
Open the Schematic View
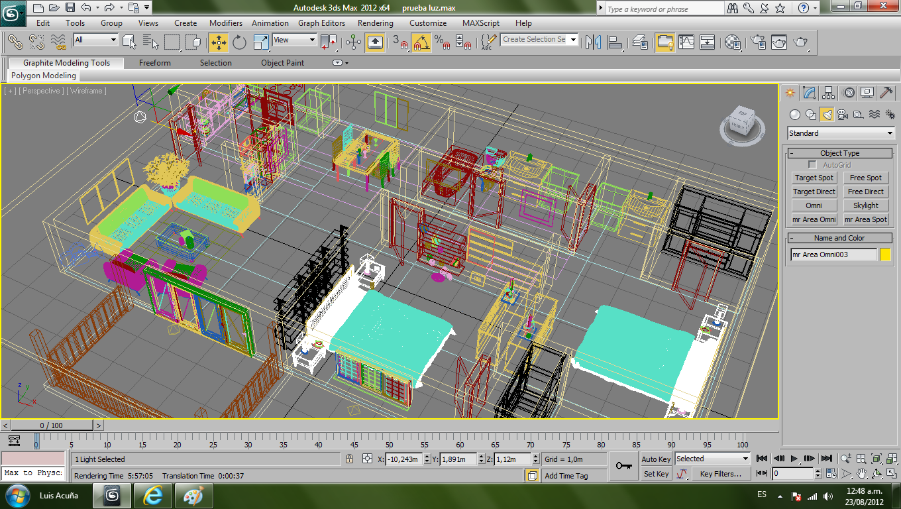click(708, 42)
